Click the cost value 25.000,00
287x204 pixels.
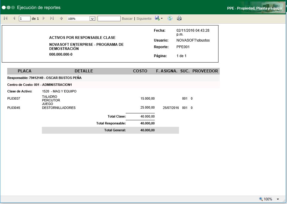click(148, 107)
